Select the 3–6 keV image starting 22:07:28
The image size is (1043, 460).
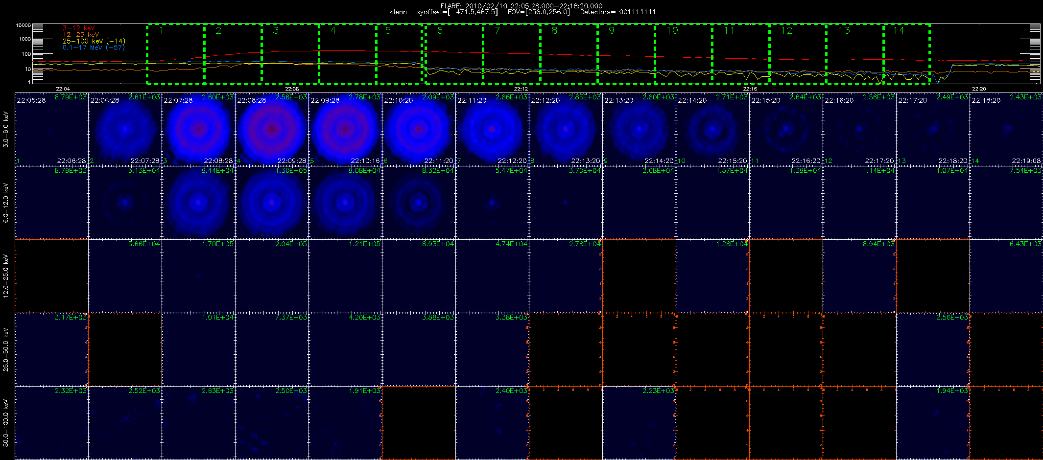click(198, 129)
